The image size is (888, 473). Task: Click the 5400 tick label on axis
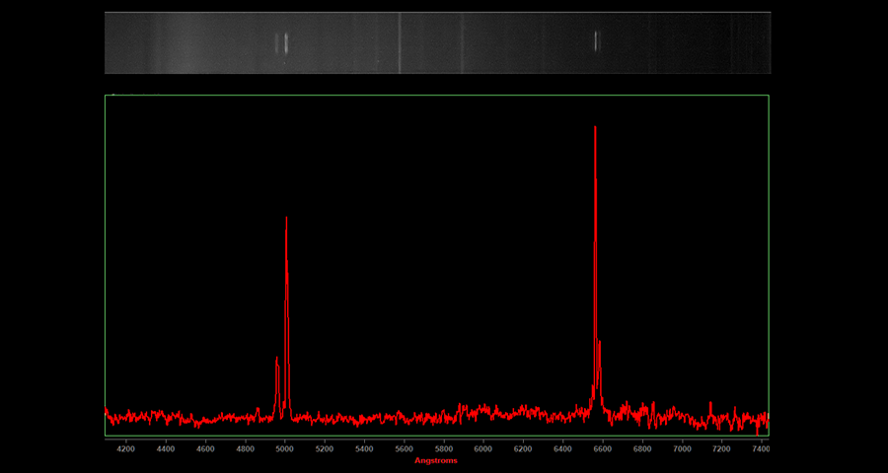pos(364,448)
